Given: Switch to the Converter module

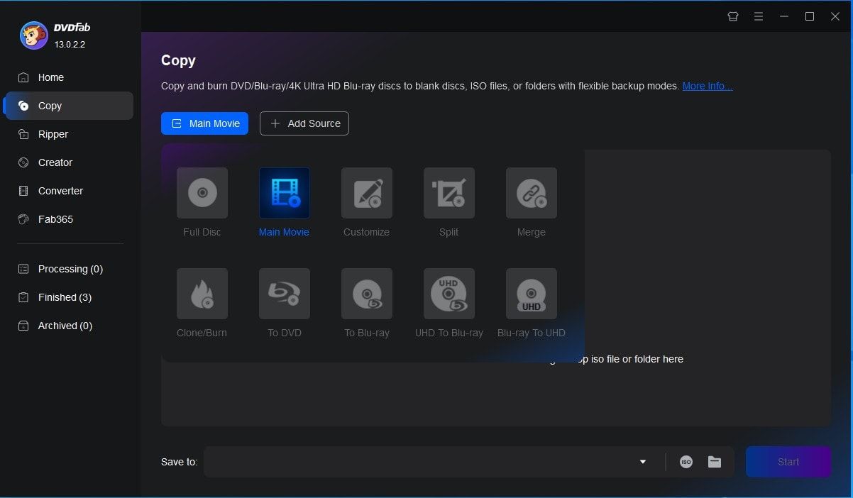Looking at the screenshot, I should point(69,191).
